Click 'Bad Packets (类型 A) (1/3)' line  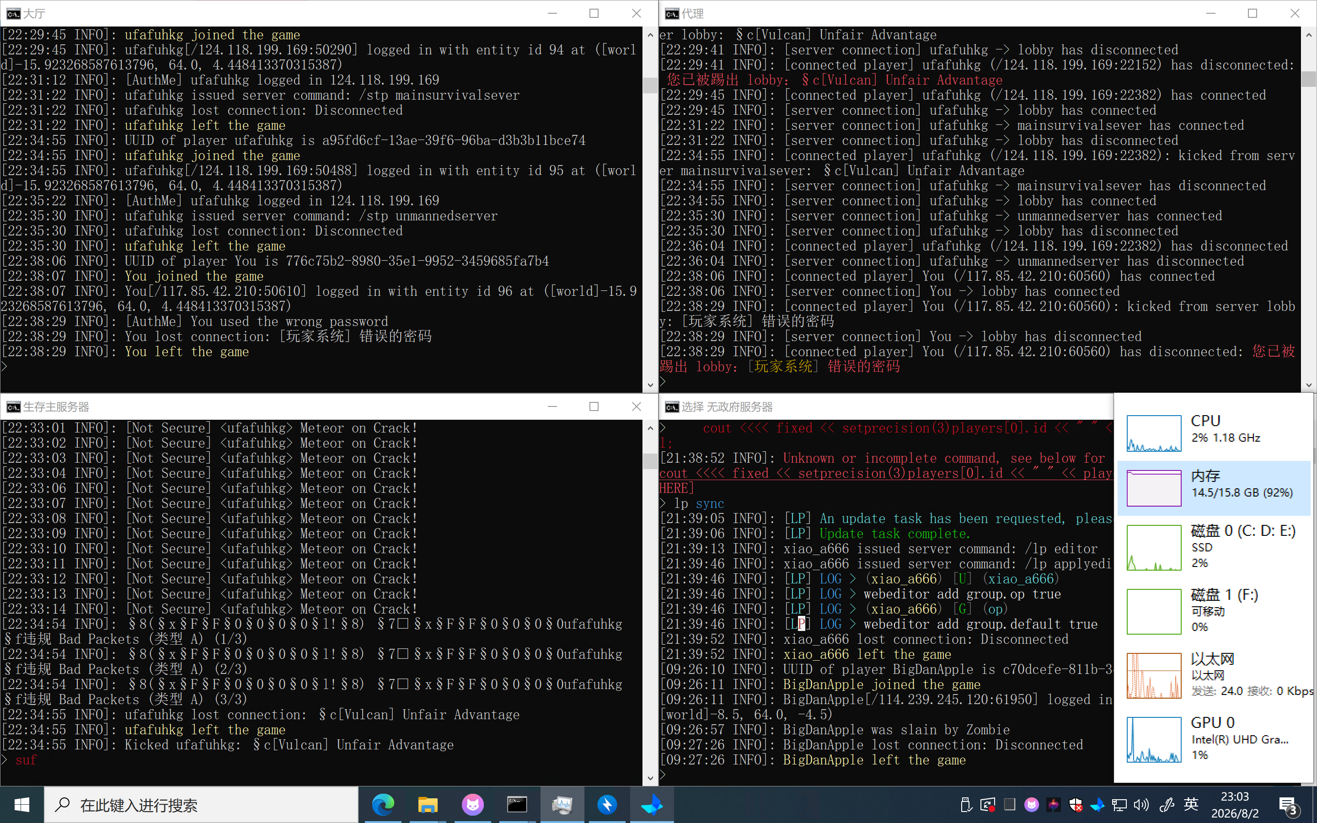coord(125,638)
